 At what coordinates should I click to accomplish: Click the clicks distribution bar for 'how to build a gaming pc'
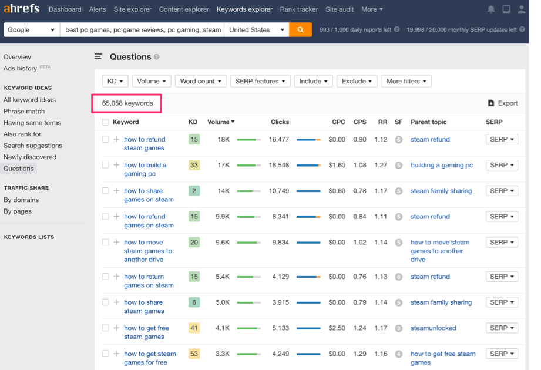point(308,166)
